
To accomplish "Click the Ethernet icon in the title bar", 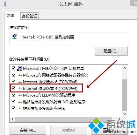I will 5,4.
